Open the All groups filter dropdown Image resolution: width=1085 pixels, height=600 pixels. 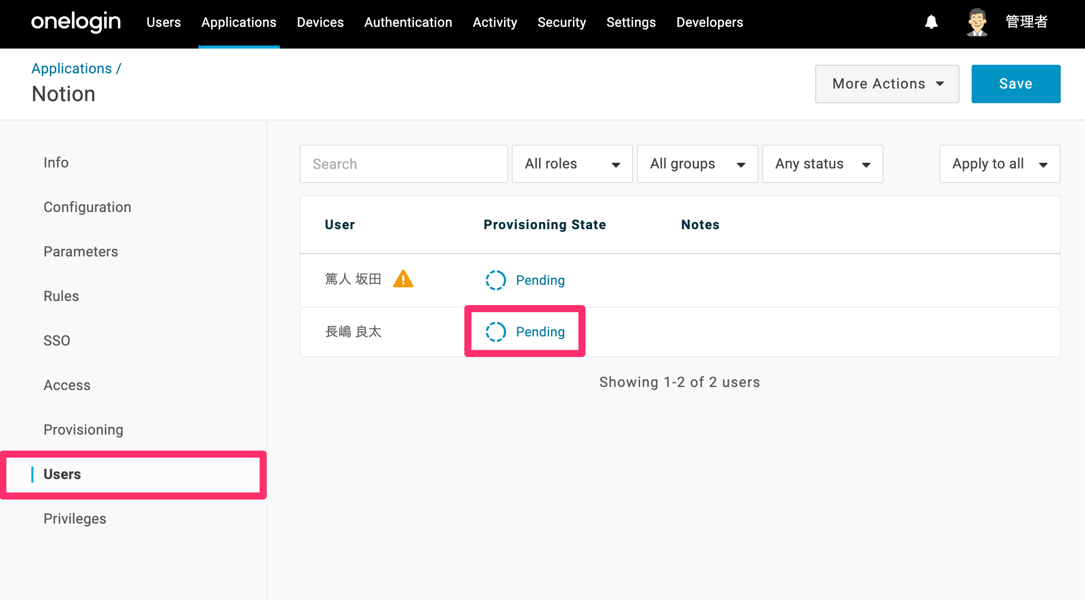coord(697,164)
